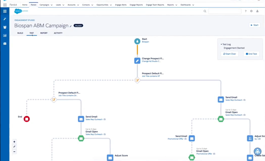Click the fit-to-screen zoom control
Viewport: 265px width, 161px height.
coord(14,147)
